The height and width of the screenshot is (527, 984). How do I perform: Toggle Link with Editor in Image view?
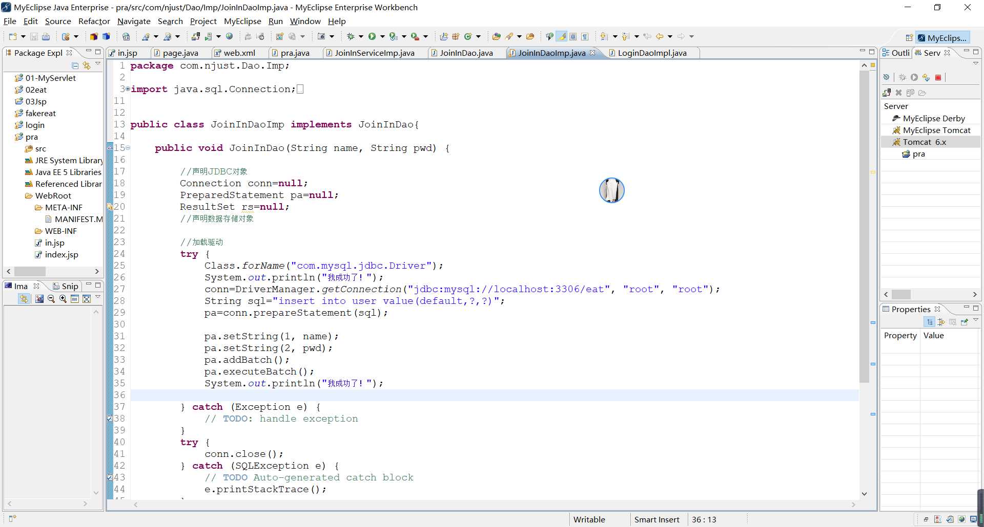(x=24, y=299)
